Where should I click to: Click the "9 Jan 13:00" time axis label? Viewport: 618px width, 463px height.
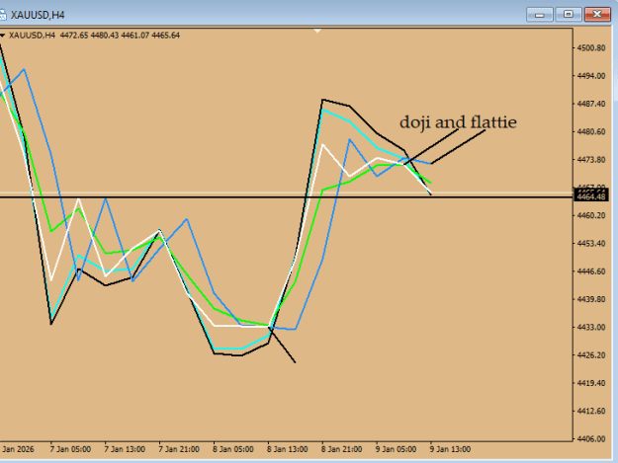tap(450, 449)
